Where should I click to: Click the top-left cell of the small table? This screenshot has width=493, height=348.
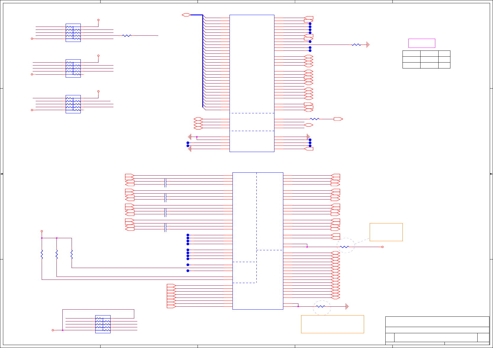(x=411, y=53)
